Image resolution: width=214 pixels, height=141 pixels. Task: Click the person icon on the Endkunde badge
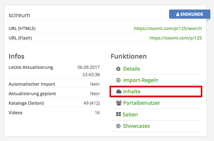click(x=178, y=14)
